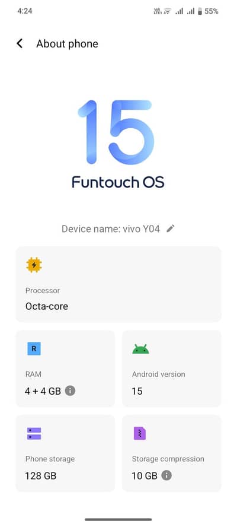This screenshot has height=527, width=237.
Task: Open storage compression info icon
Action: [166, 475]
